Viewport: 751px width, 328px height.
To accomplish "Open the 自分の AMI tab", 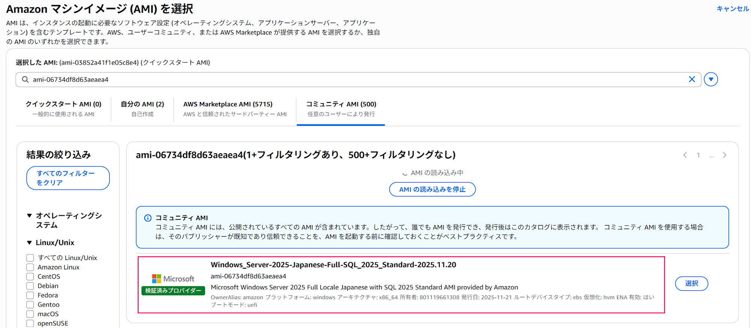I will [142, 109].
